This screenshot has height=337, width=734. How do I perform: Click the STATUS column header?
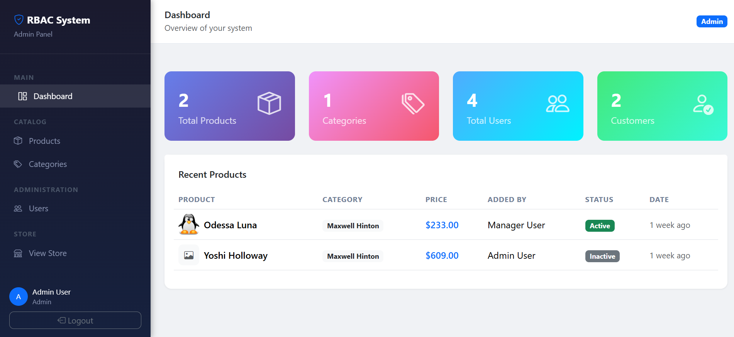coord(599,199)
